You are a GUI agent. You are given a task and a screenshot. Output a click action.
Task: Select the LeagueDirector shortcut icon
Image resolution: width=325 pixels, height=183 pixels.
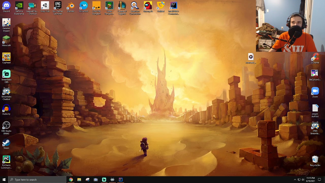32,8
